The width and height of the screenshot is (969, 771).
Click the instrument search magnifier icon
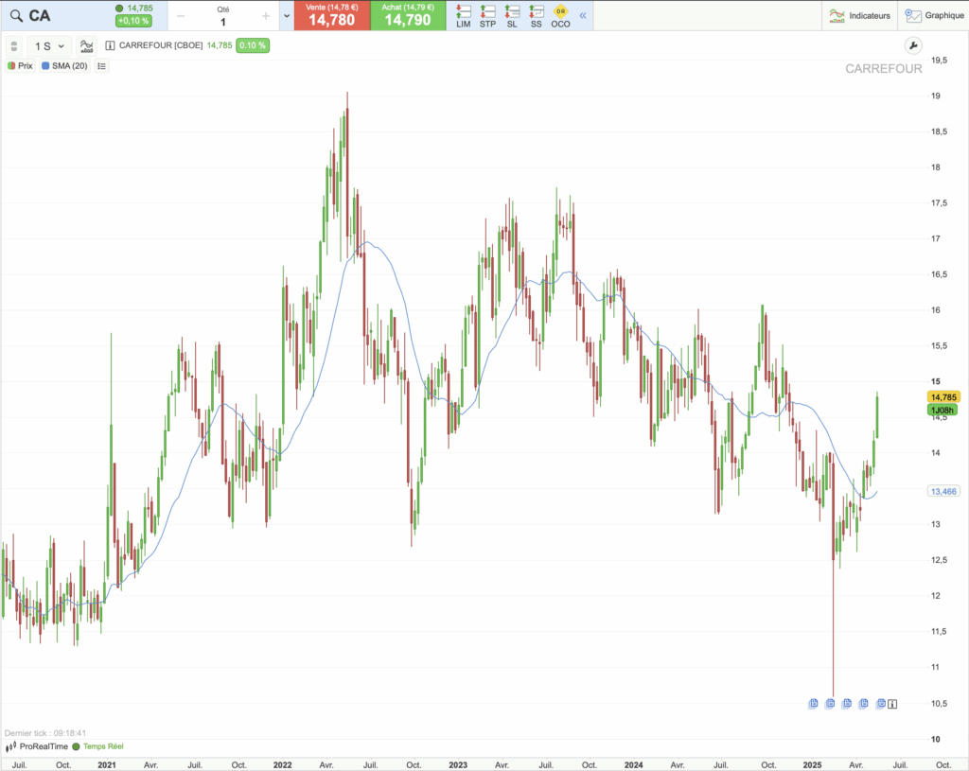[x=16, y=16]
